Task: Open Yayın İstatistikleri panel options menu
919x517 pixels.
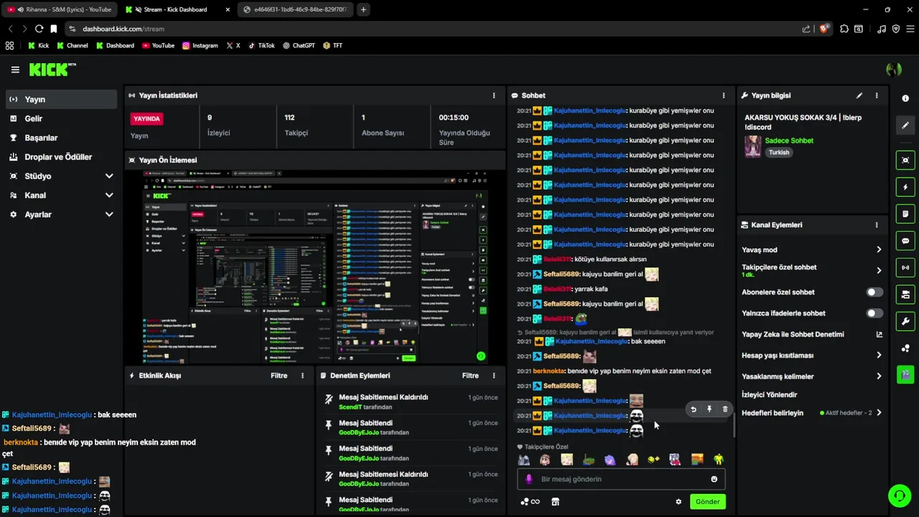Action: pos(494,96)
